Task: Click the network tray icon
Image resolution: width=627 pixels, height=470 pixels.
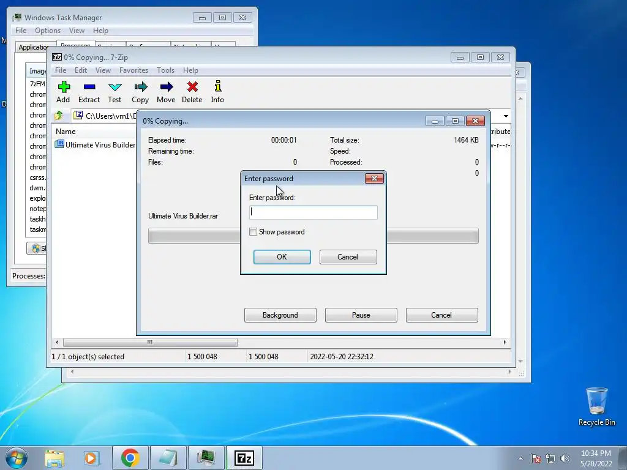Action: coord(550,458)
